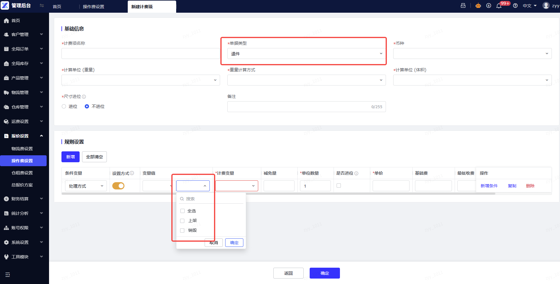Tick the 是否进位 checkbox in the rule row
The image size is (560, 284).
point(339,186)
